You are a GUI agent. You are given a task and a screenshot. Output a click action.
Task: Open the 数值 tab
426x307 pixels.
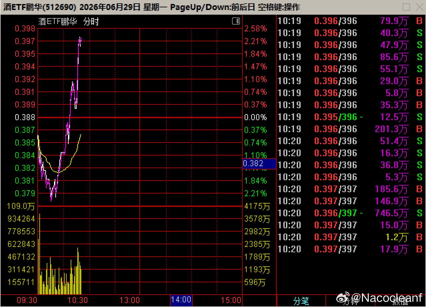click(x=400, y=301)
